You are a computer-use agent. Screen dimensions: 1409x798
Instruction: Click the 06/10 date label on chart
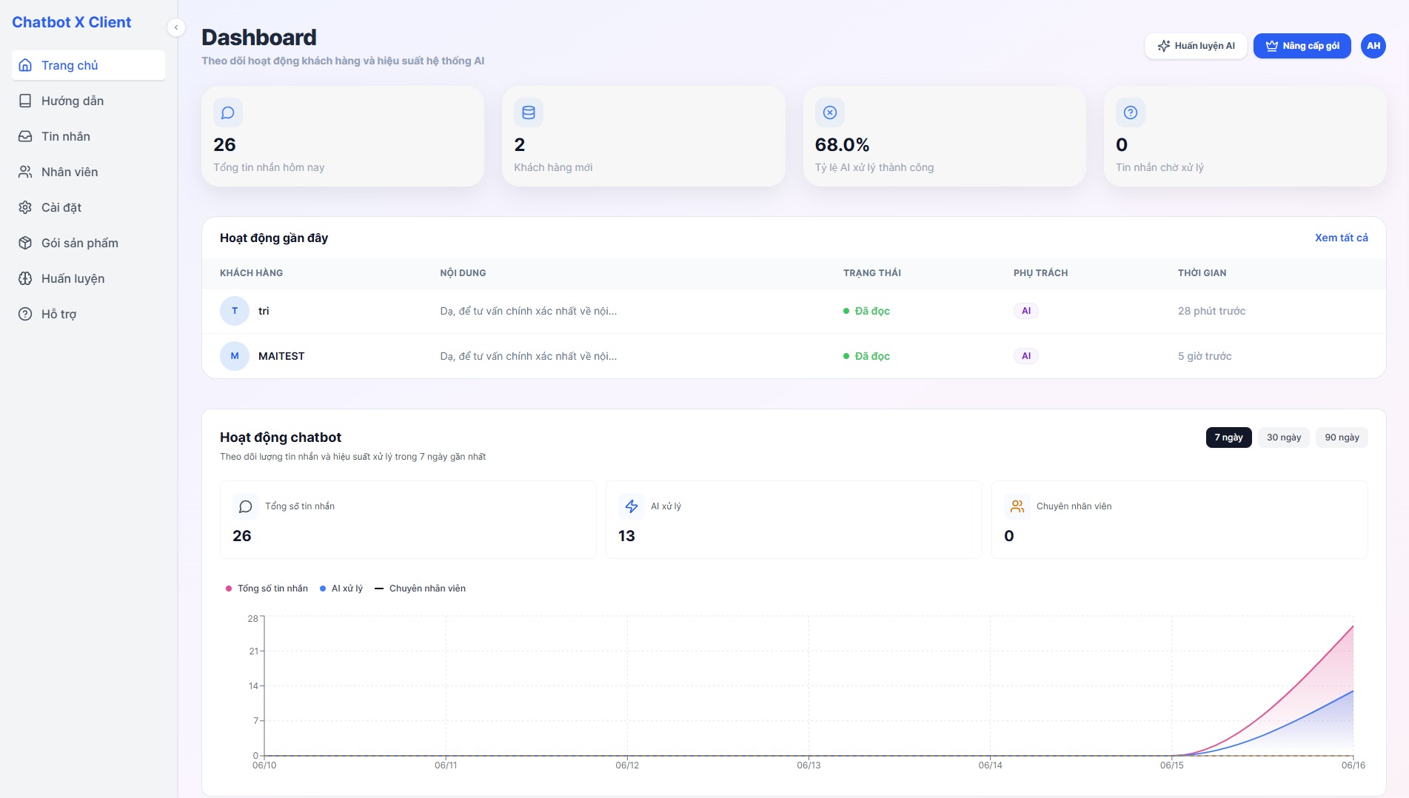(x=264, y=765)
